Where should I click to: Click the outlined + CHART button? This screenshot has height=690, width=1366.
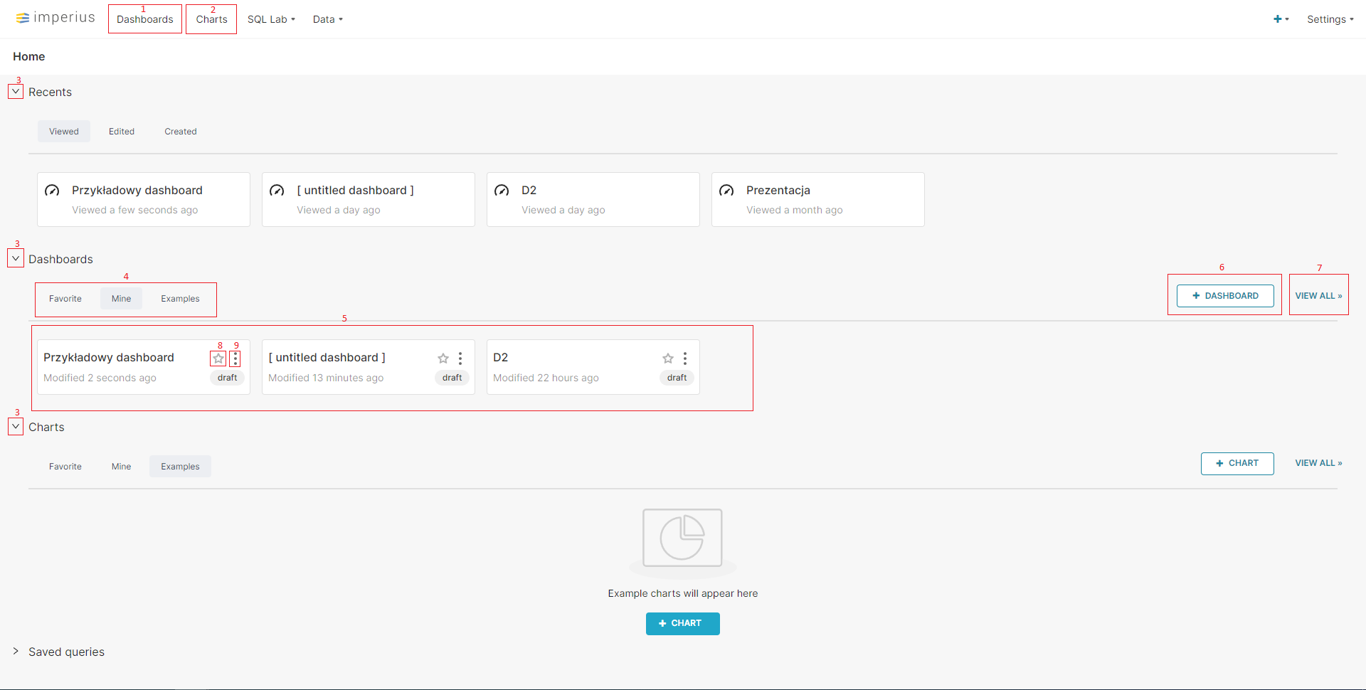tap(1237, 464)
